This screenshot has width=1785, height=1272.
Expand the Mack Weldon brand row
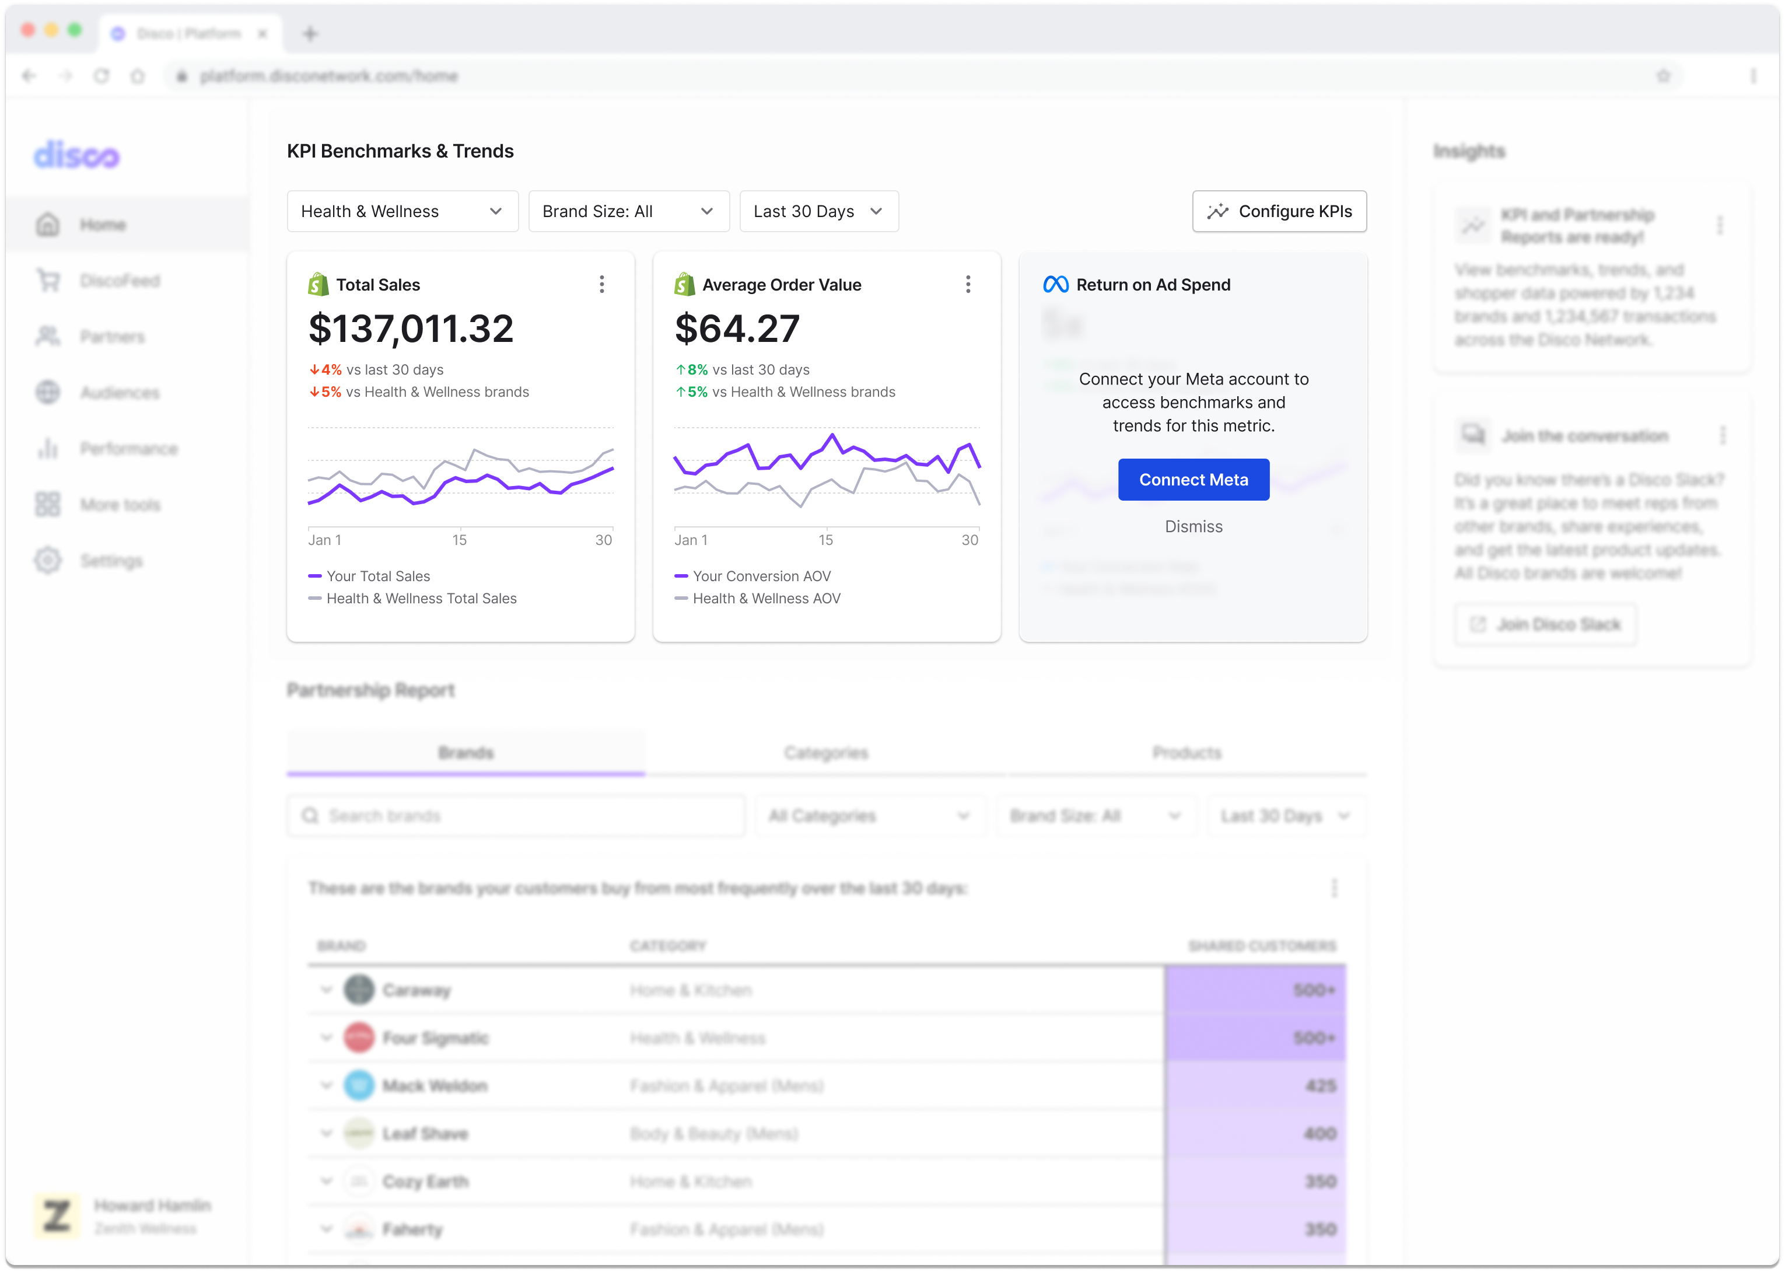click(327, 1086)
